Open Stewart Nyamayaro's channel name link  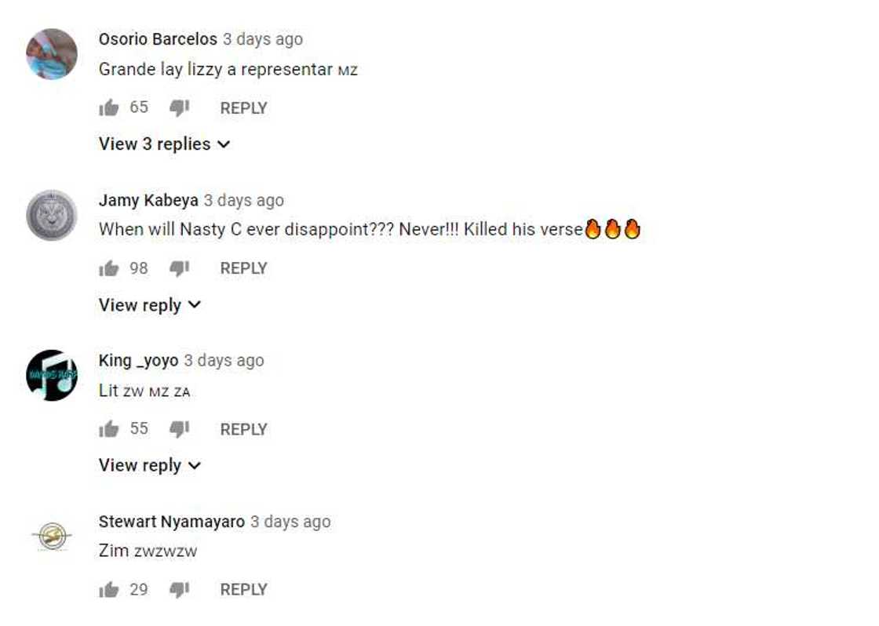click(x=171, y=522)
